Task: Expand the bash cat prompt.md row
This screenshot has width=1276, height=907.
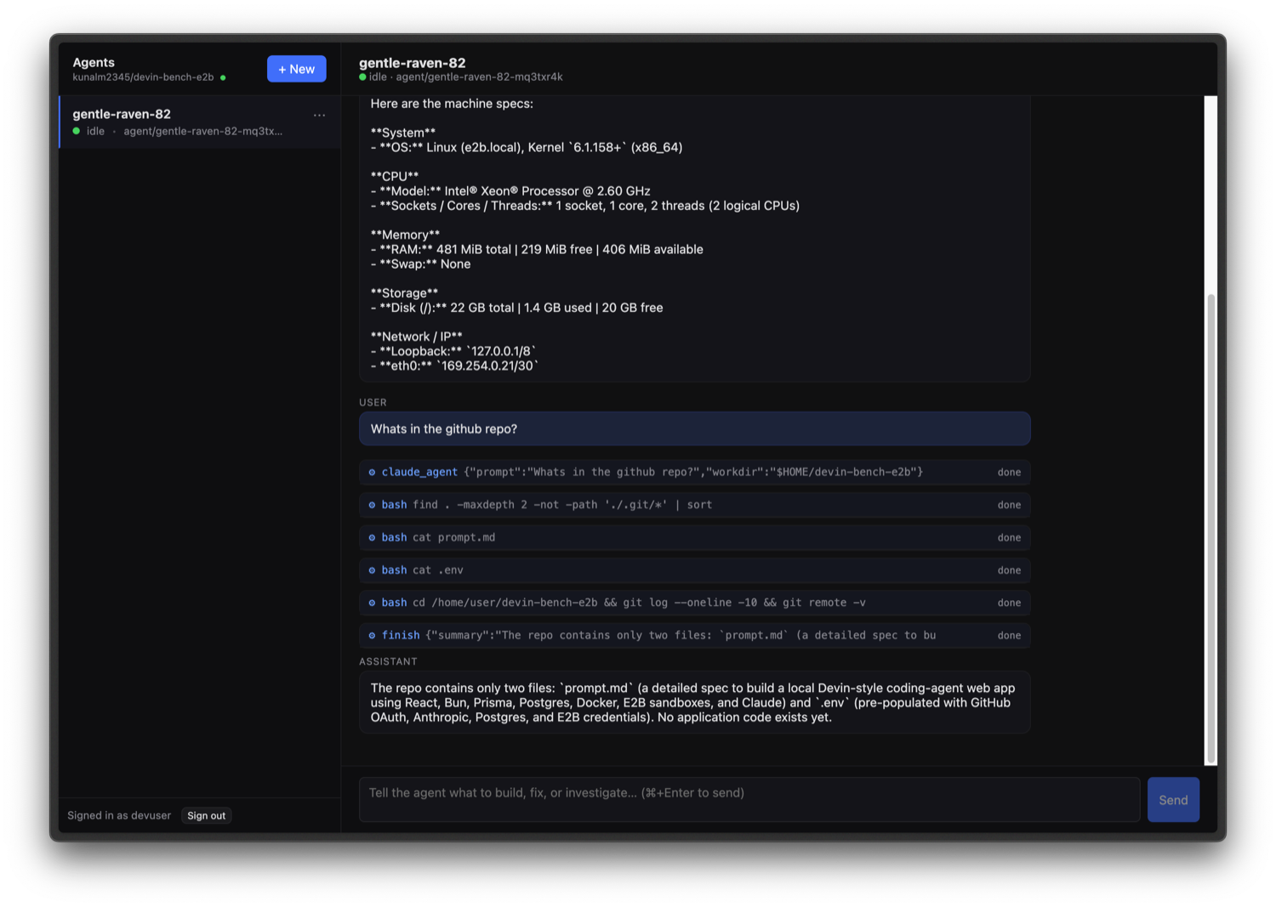Action: pyautogui.click(x=694, y=537)
